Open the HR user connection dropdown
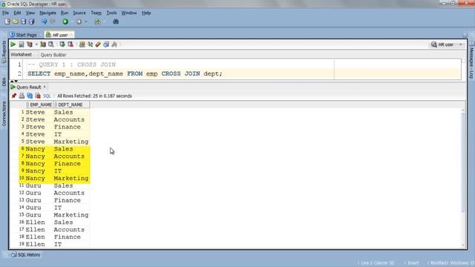Screen dimensions: 475x267 tap(461, 44)
